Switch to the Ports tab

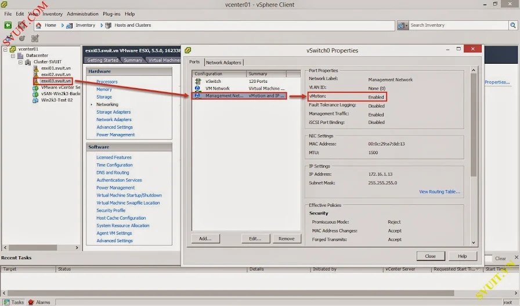tap(194, 62)
